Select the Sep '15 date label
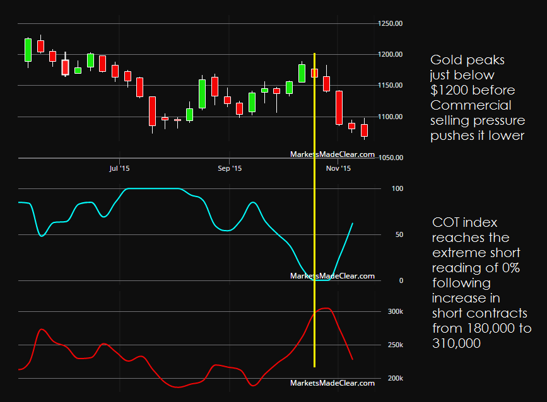The width and height of the screenshot is (547, 402). pos(230,168)
